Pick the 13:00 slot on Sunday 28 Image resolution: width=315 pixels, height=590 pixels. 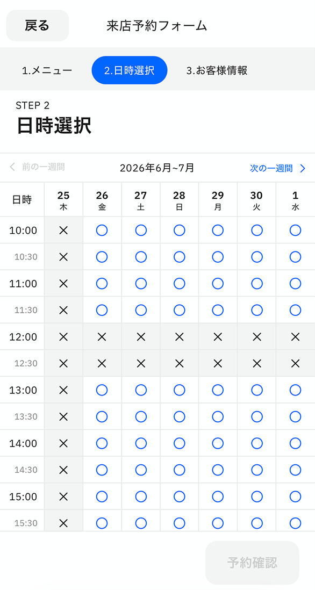click(x=179, y=390)
